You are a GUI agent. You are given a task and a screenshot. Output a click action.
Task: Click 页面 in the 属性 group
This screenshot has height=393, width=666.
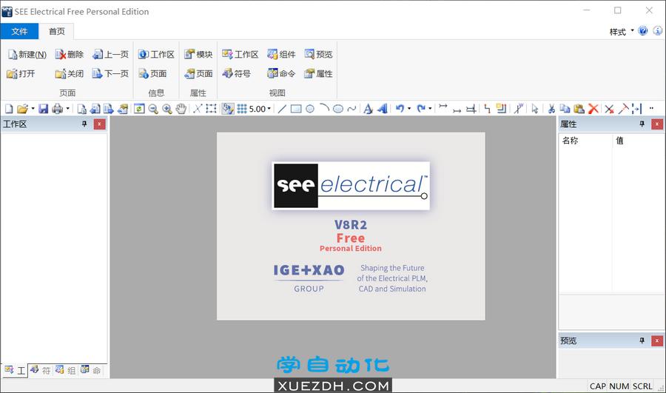coord(198,73)
